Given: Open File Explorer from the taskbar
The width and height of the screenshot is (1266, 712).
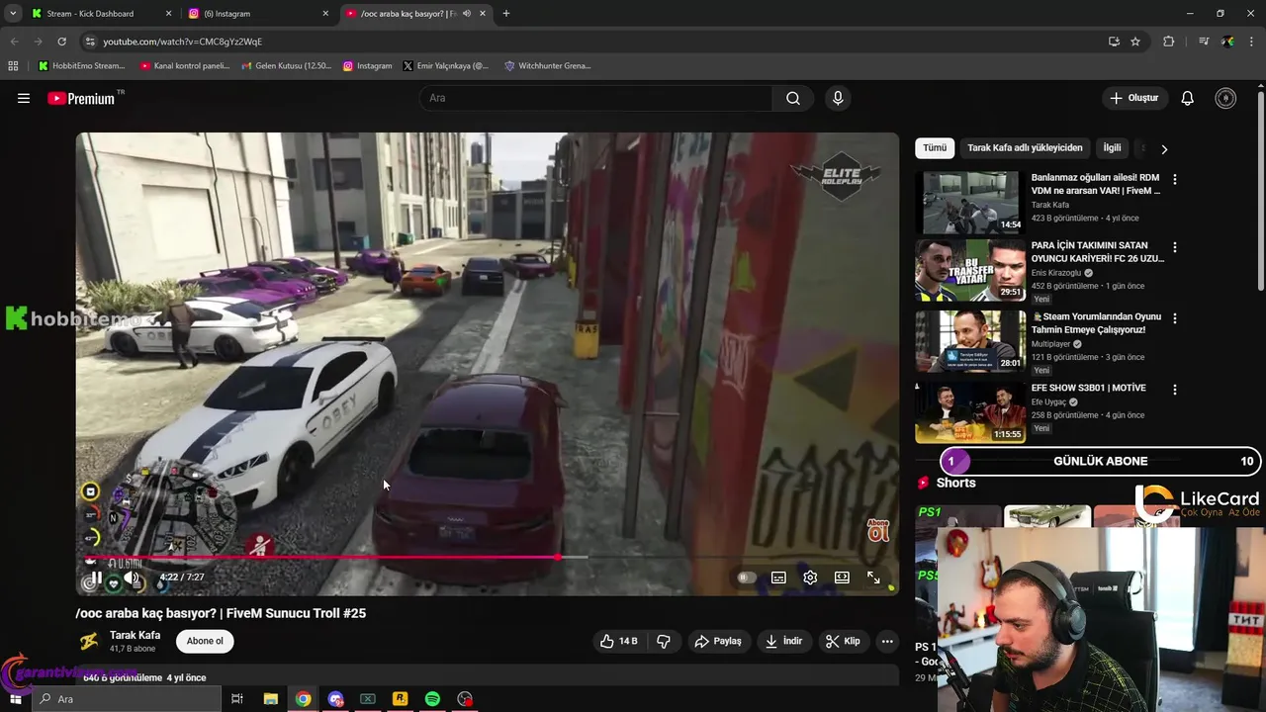Looking at the screenshot, I should [x=270, y=699].
